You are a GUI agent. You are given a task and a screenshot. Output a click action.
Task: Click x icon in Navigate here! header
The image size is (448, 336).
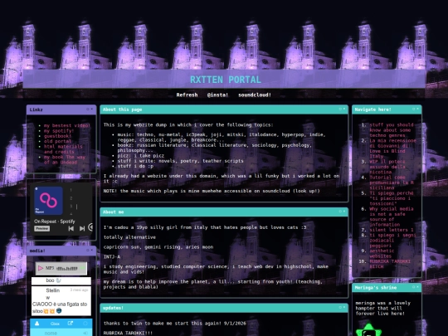(417, 110)
